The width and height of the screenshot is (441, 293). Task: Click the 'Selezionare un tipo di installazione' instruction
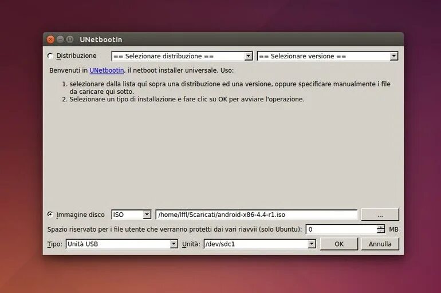tap(187, 99)
